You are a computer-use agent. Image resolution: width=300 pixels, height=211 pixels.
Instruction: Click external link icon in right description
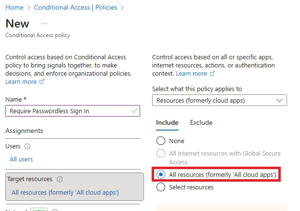[212, 74]
